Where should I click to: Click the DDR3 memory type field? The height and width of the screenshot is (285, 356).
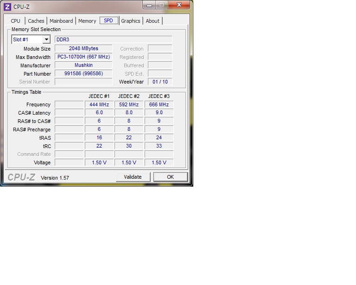pos(113,39)
